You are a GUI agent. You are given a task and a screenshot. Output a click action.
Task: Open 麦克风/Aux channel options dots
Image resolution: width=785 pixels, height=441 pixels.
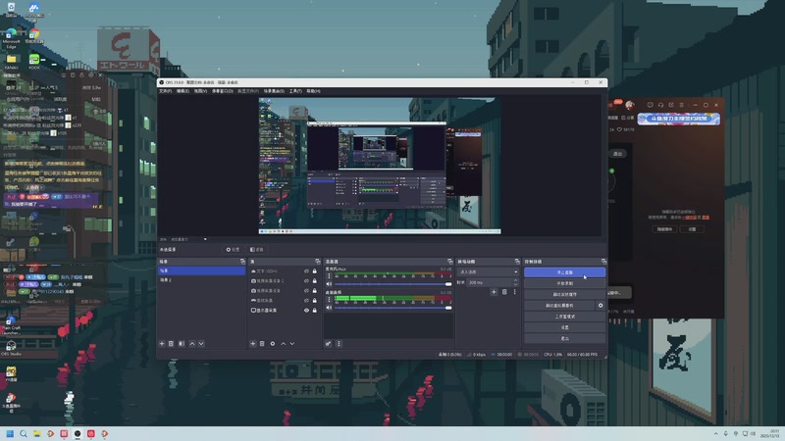pos(329,276)
